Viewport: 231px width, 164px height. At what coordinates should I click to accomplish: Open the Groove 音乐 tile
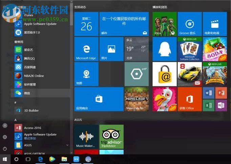click(190, 24)
